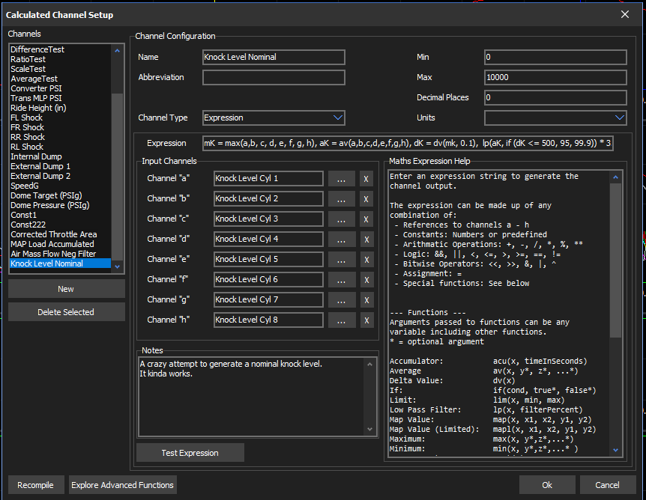Open Explore Advanced Functions

(122, 485)
